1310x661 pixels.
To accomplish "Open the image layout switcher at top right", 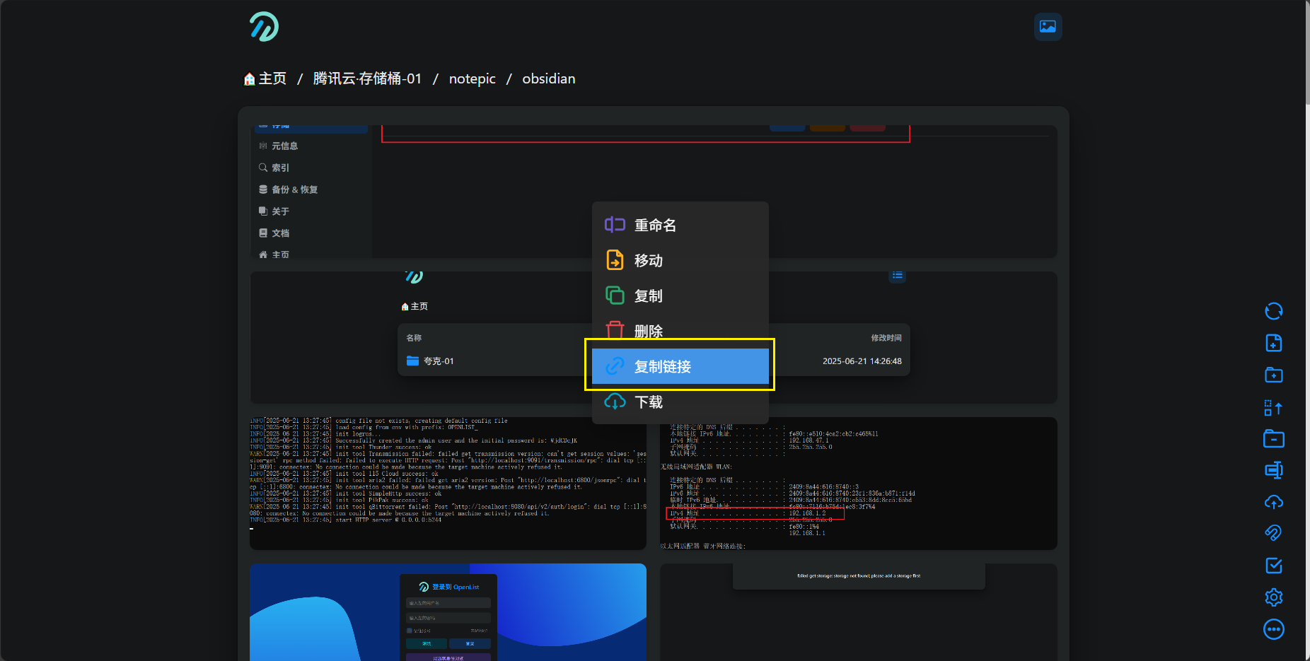I will click(1048, 27).
